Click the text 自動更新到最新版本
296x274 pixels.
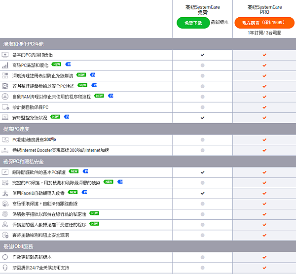click(32, 257)
